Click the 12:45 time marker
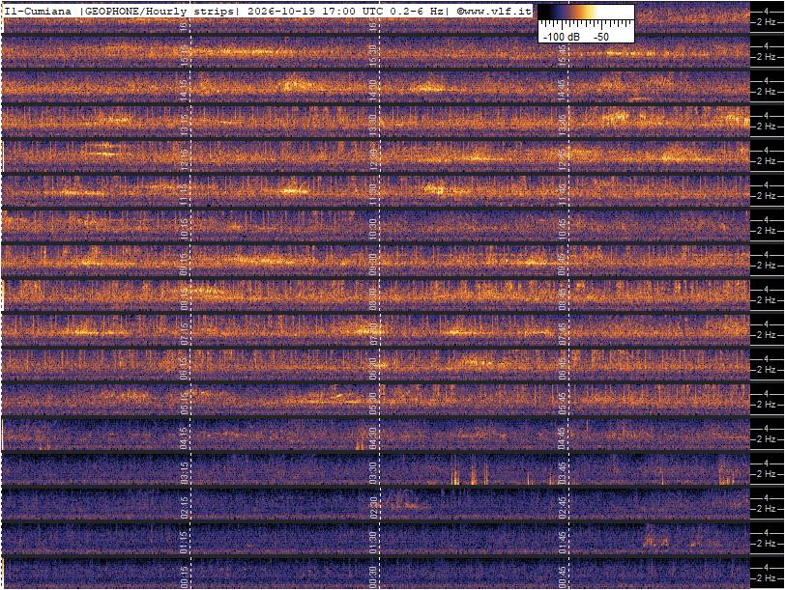The width and height of the screenshot is (785, 590). pyautogui.click(x=563, y=158)
